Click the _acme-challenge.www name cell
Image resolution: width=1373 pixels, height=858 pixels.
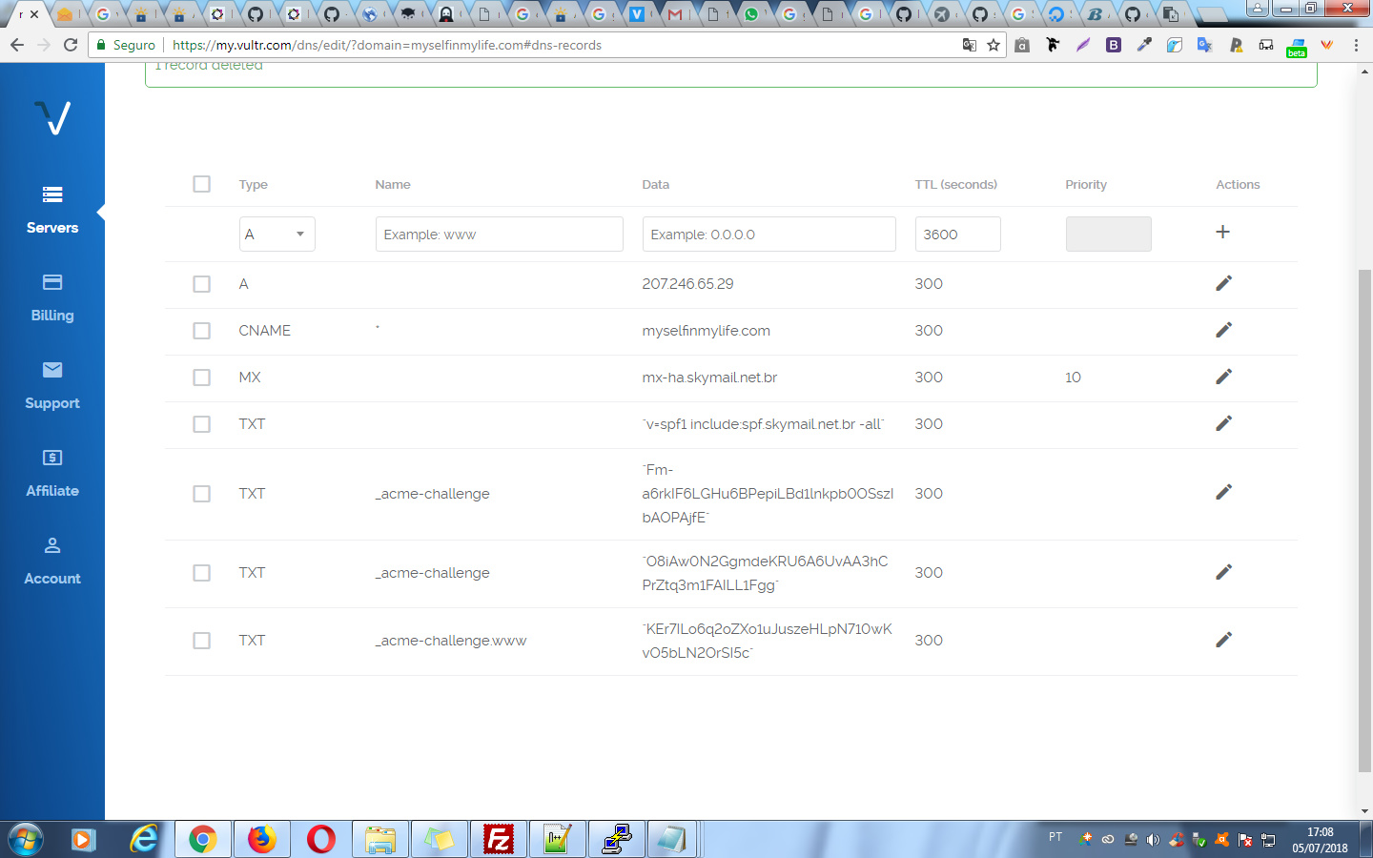point(451,641)
